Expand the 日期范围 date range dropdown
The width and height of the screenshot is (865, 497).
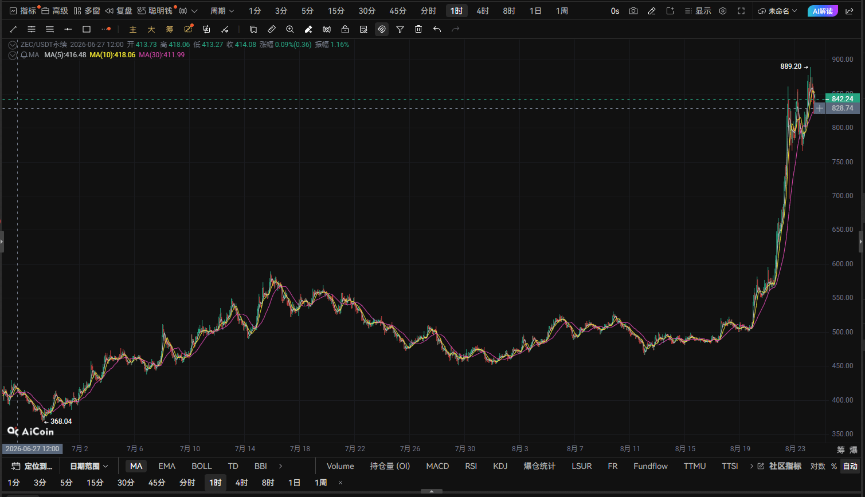click(89, 466)
